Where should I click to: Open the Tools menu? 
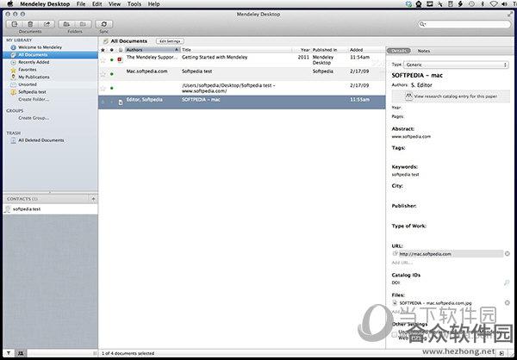tap(134, 4)
